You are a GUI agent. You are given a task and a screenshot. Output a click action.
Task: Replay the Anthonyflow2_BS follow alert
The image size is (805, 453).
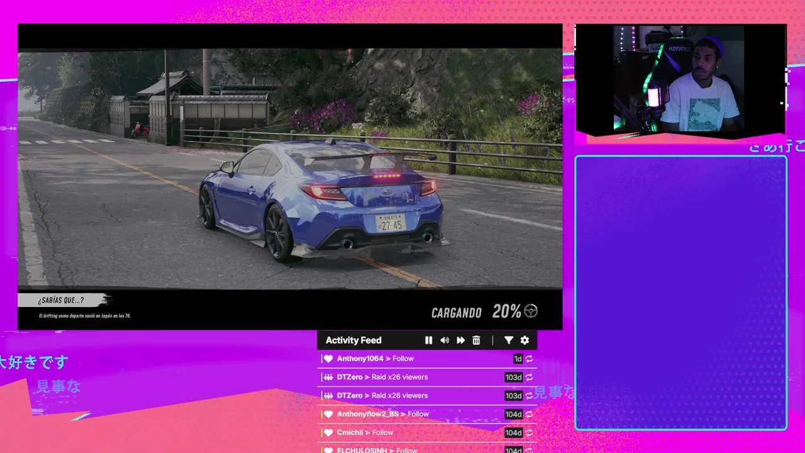[529, 414]
